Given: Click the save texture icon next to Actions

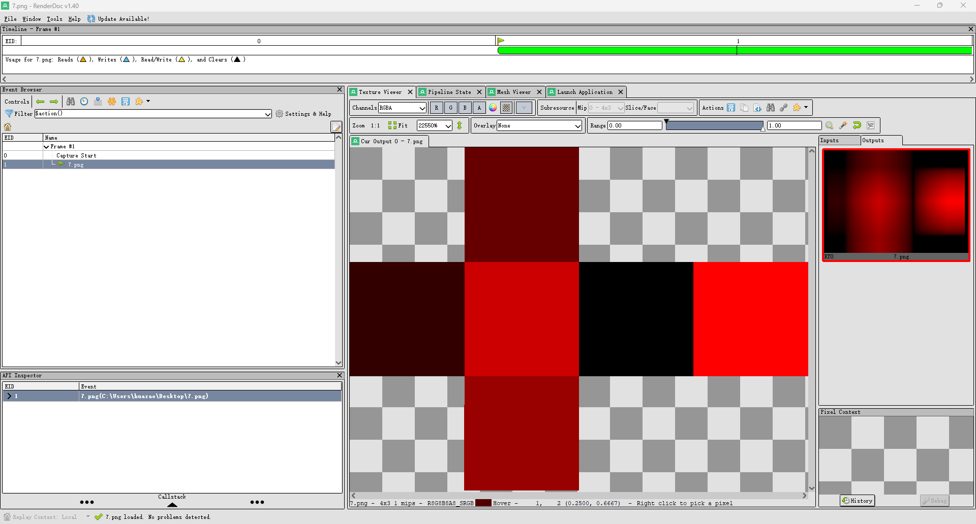Looking at the screenshot, I should coord(731,108).
